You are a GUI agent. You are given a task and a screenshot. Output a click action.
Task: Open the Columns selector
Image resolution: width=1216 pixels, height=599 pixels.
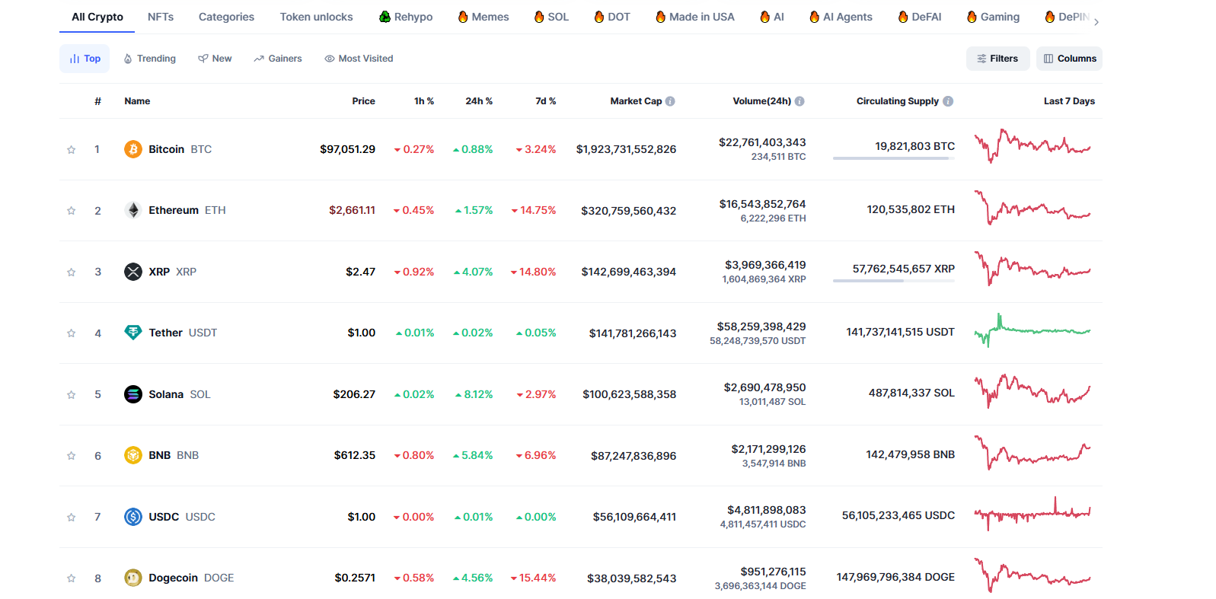(x=1069, y=59)
